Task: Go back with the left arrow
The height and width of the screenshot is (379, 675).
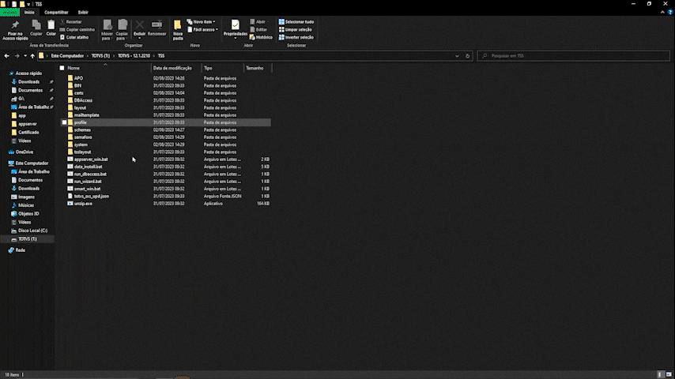Action: point(6,56)
